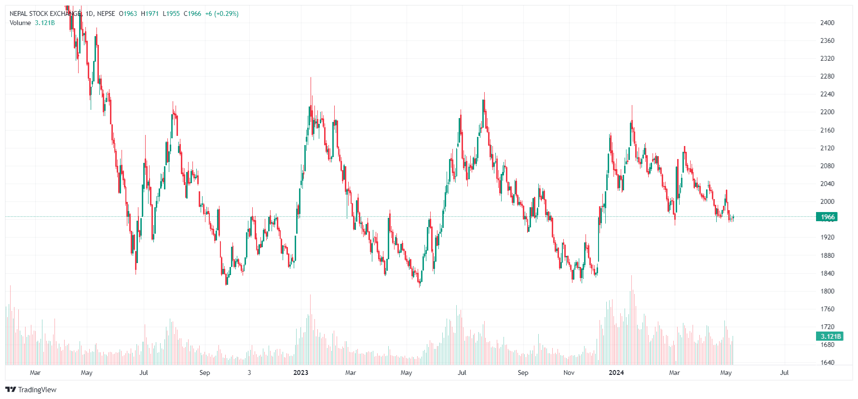Click the volume axis tag 3.121B
Screen dimensions: 858x399
[830, 336]
